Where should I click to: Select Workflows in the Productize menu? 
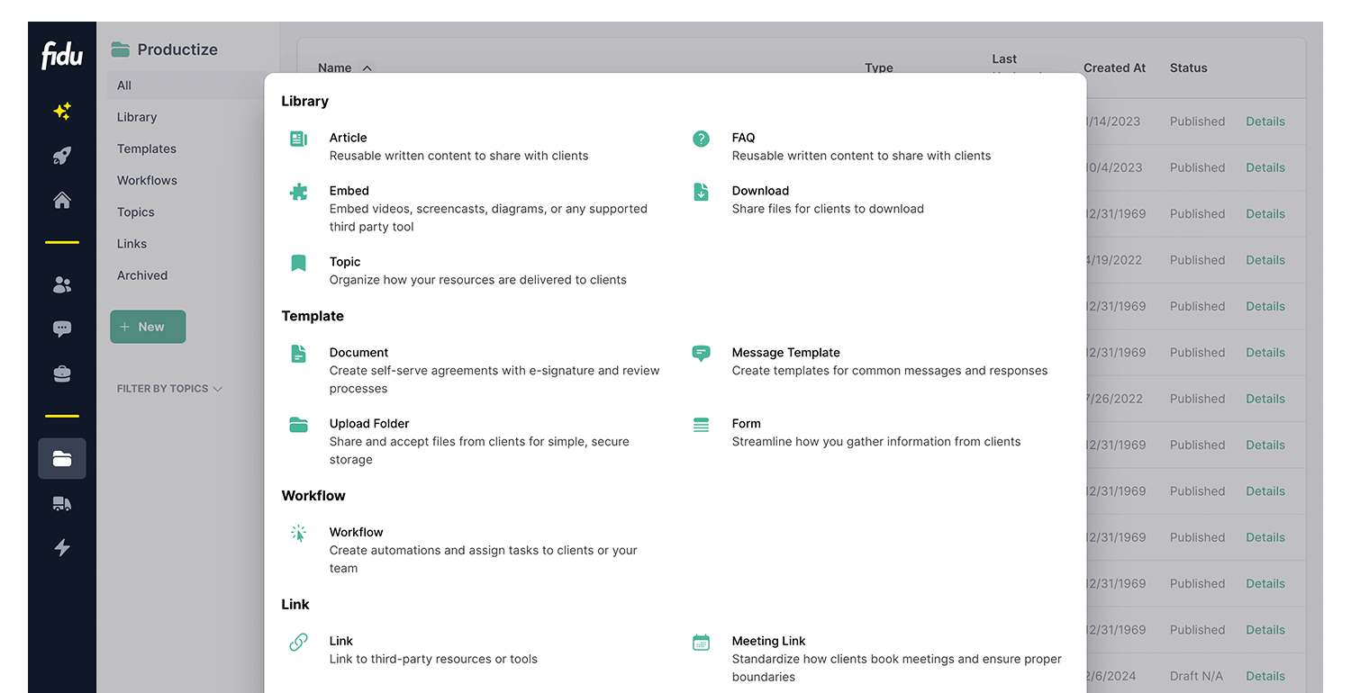click(x=147, y=180)
